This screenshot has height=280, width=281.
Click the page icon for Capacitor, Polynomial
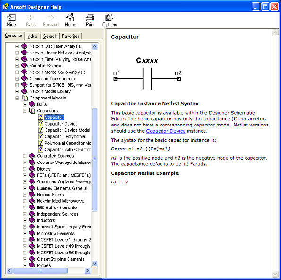click(x=41, y=136)
